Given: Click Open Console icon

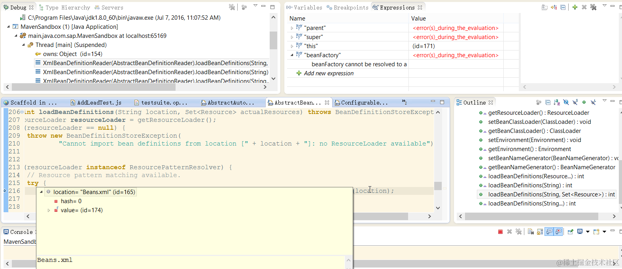Looking at the screenshot, I should click(596, 232).
